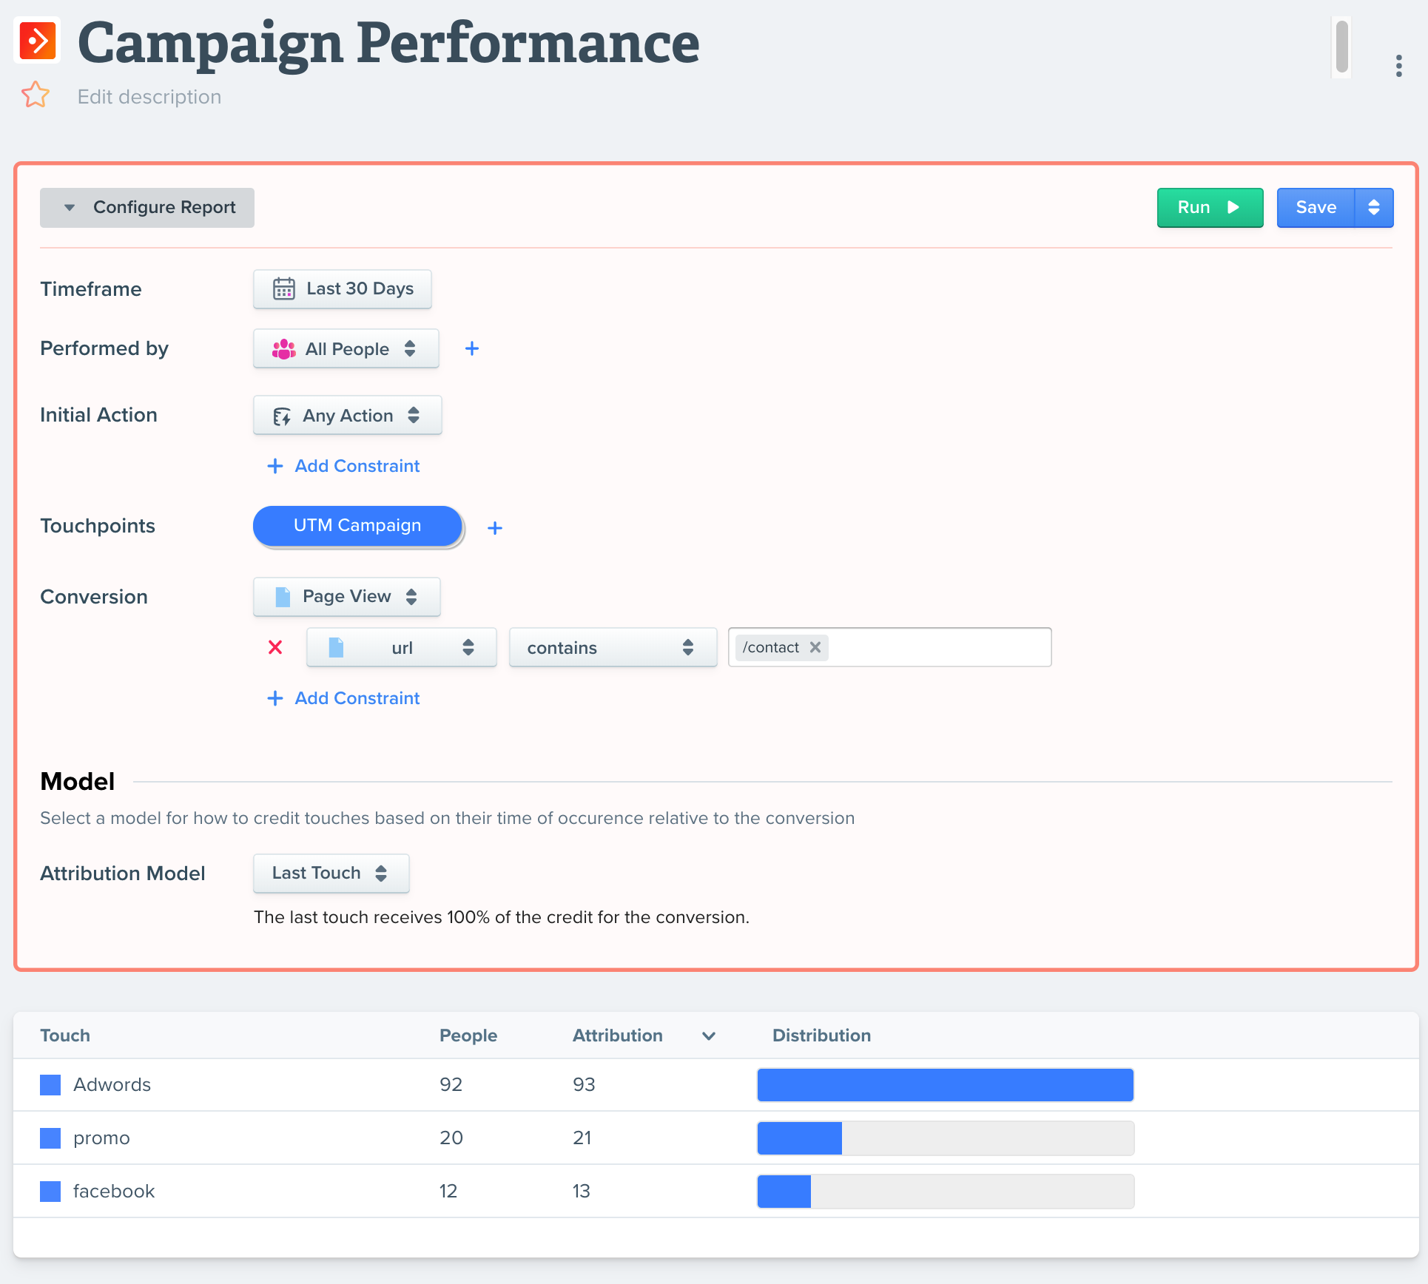
Task: Click the Touch column header
Action: [65, 1035]
